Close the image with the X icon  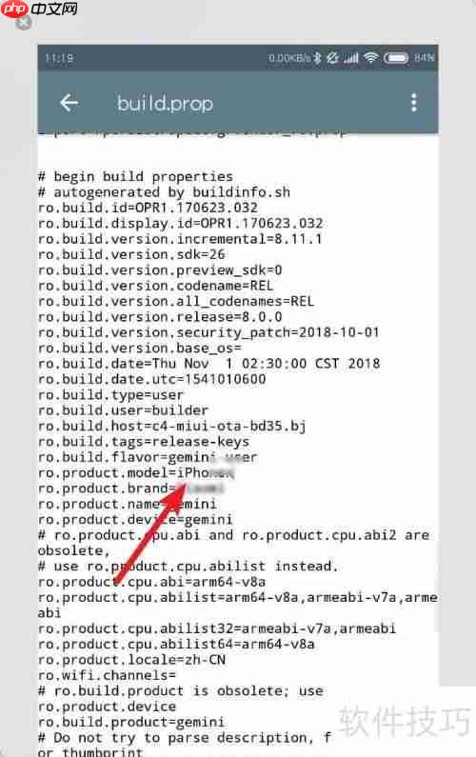(23, 22)
